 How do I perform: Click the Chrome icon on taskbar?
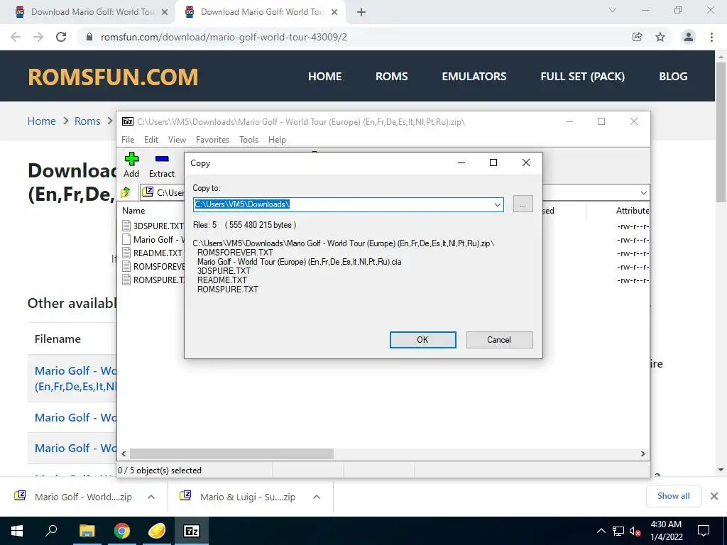[x=122, y=531]
